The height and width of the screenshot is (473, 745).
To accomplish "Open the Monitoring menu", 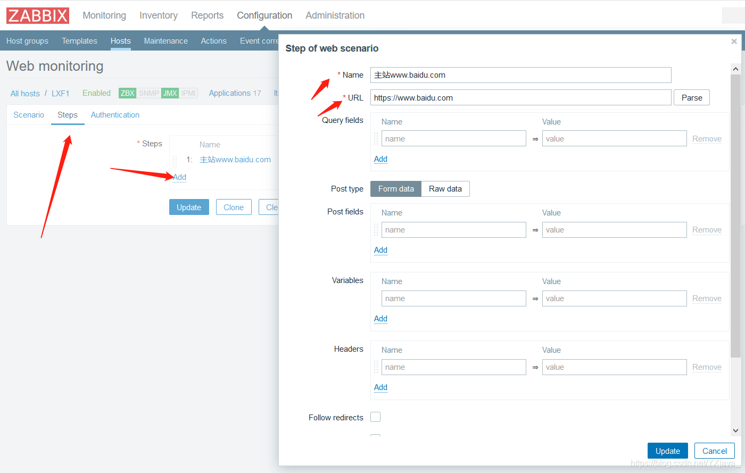I will pos(104,15).
